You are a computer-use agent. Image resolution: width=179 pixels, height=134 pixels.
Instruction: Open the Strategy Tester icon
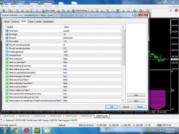[37, 11]
